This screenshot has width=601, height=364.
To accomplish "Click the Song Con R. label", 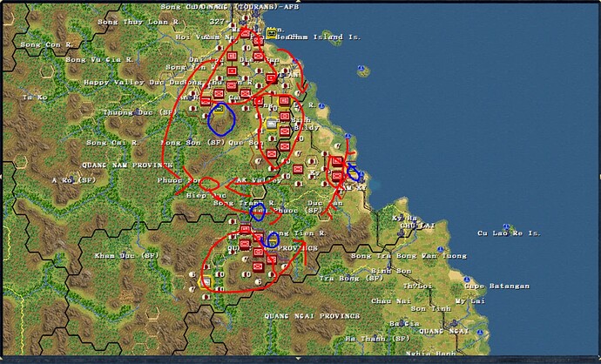I will (x=47, y=44).
